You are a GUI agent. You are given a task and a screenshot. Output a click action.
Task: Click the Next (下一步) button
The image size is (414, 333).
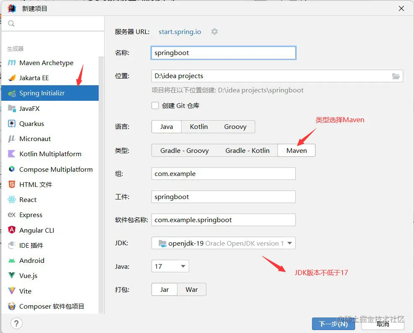click(333, 324)
